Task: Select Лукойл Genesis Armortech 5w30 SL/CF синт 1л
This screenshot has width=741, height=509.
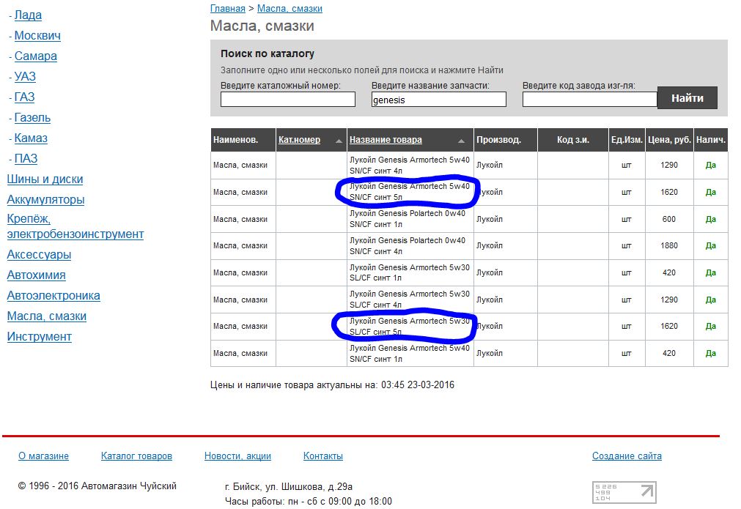Action: point(409,272)
